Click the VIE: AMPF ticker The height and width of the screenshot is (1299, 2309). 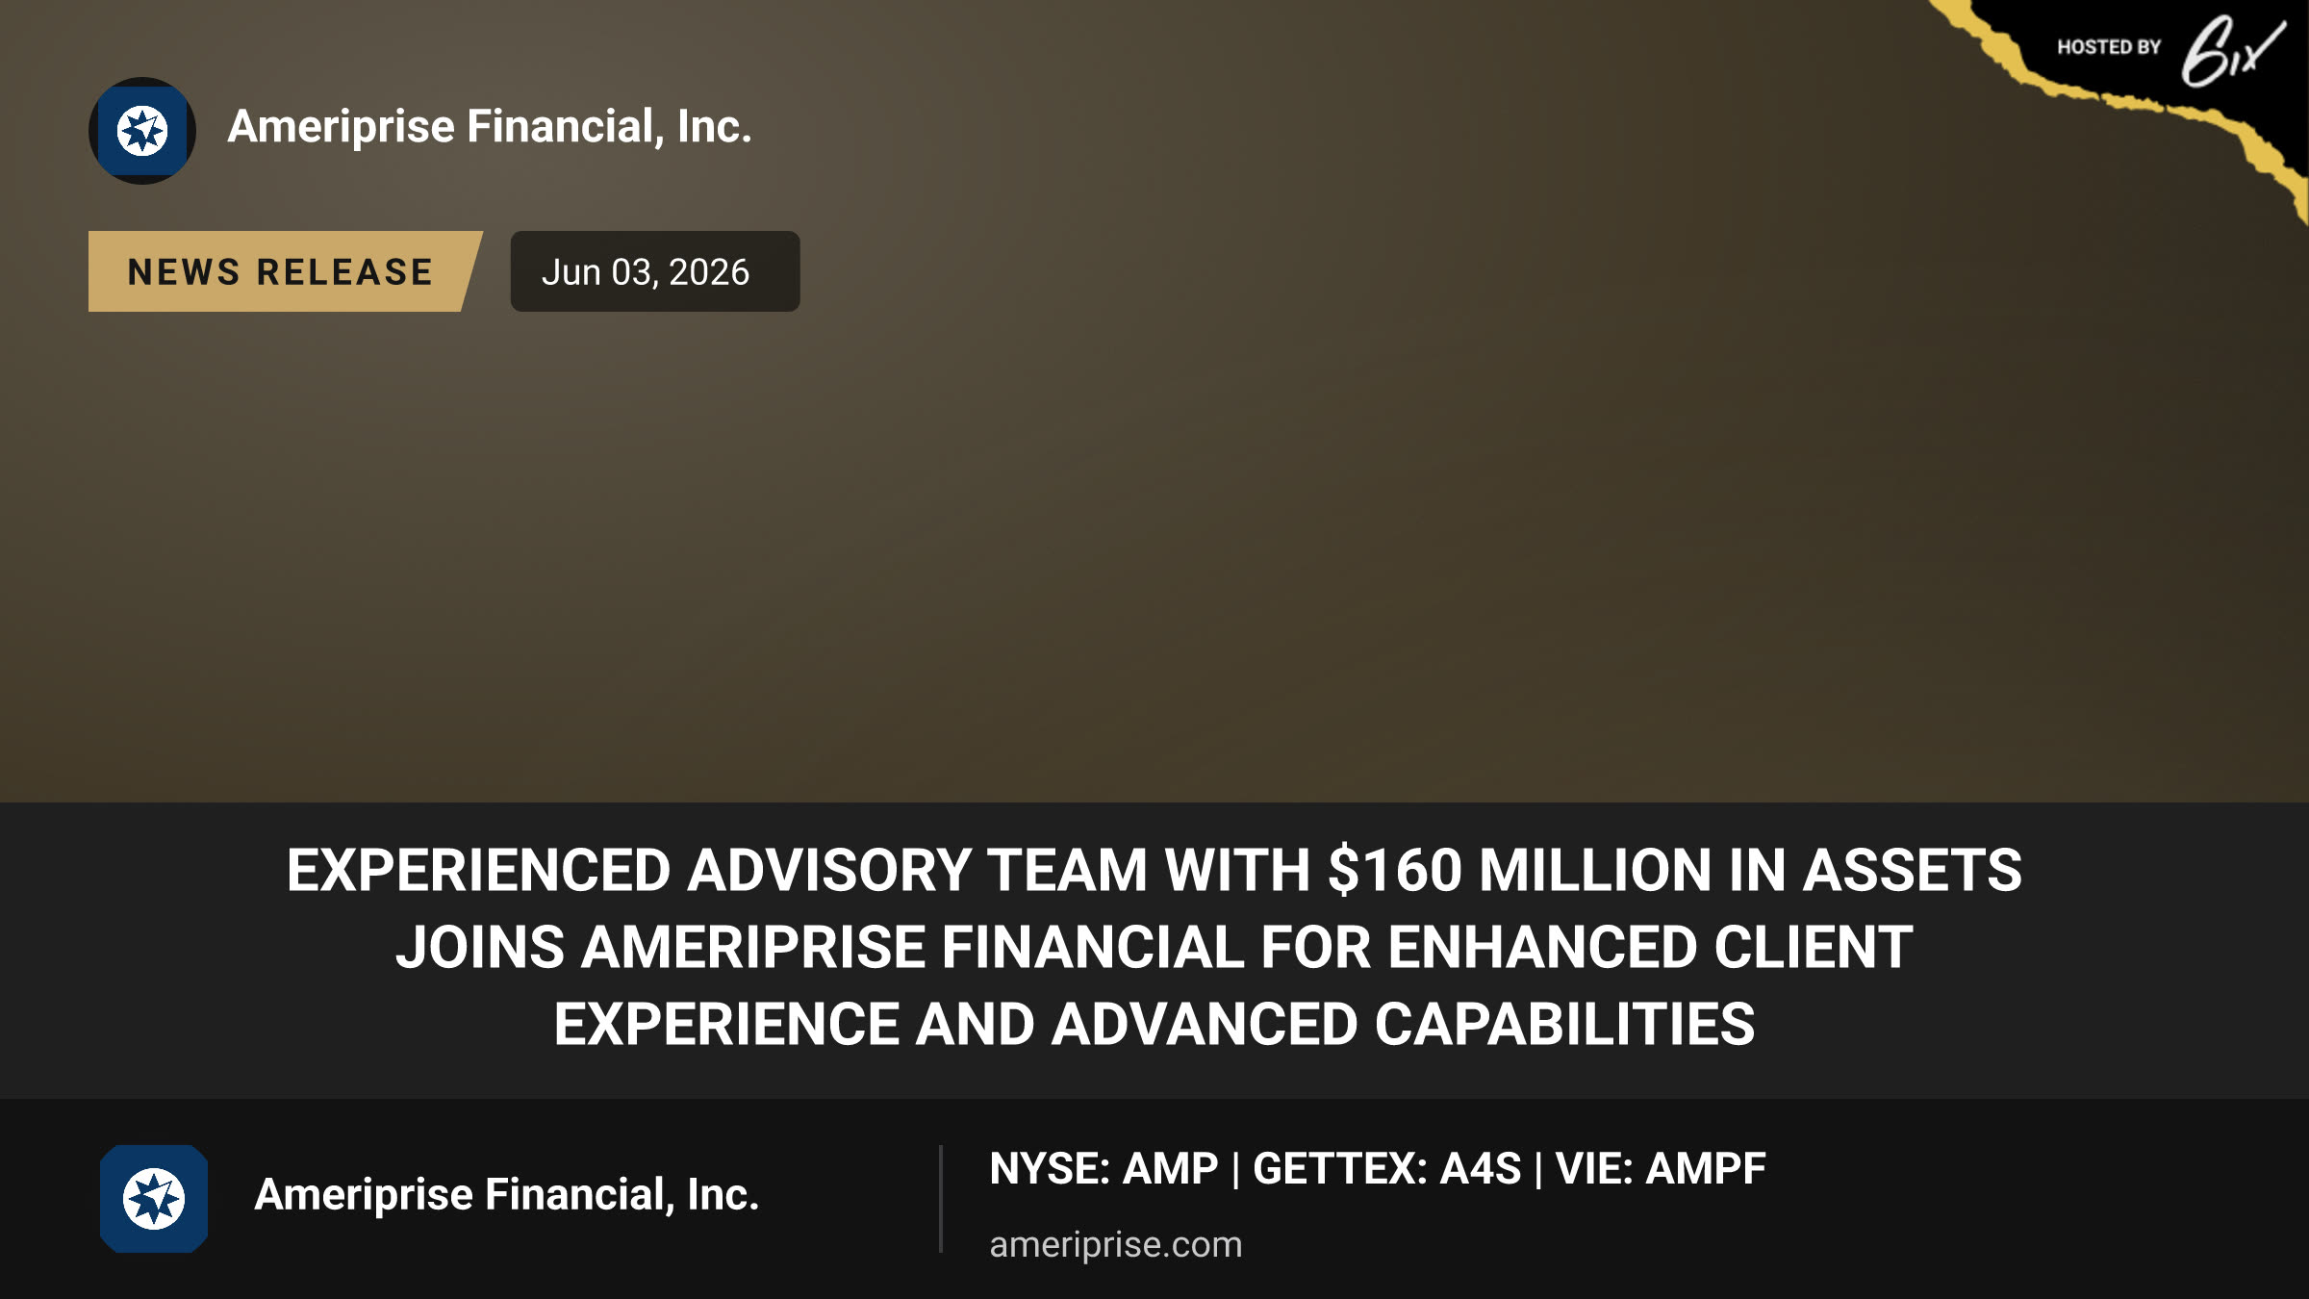tap(1661, 1169)
